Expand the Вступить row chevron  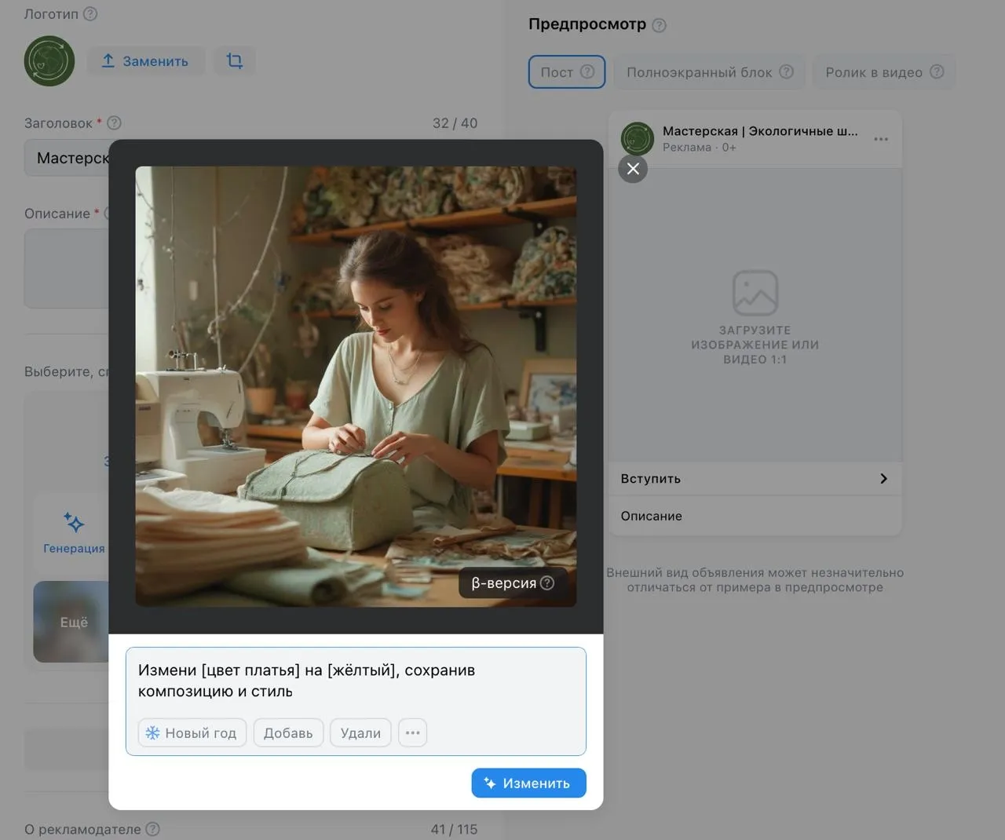(x=883, y=478)
